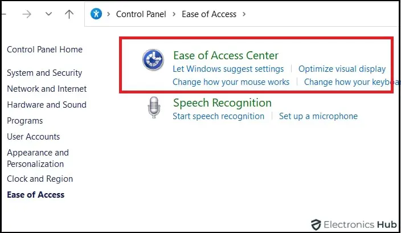Click the Speech Recognition microphone icon
Viewport: 401px width, 233px height.
click(x=153, y=108)
